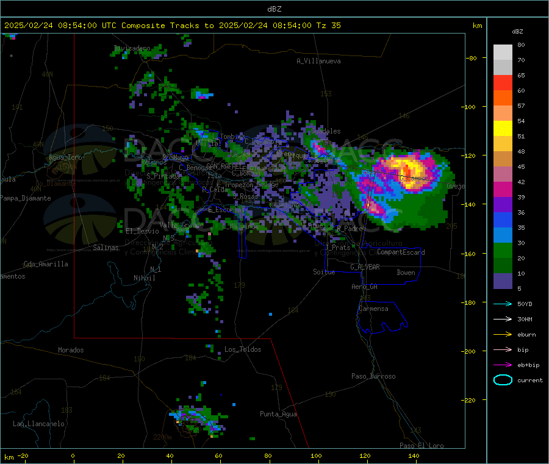549x464 pixels.
Task: Click the pink bip arrow legend icon
Action: [x=503, y=349]
